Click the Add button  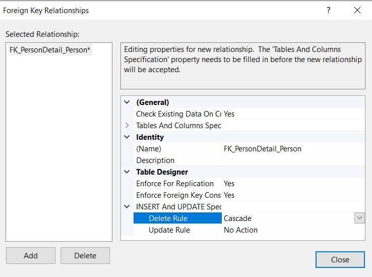click(x=31, y=256)
